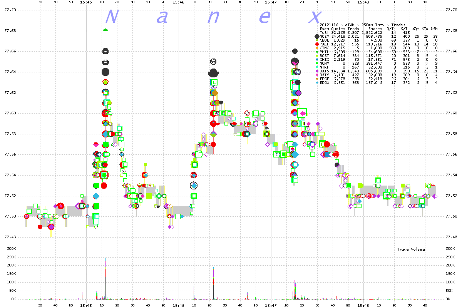
Task: Click the '15:45' label on top time axis
Action: (x=86, y=2)
